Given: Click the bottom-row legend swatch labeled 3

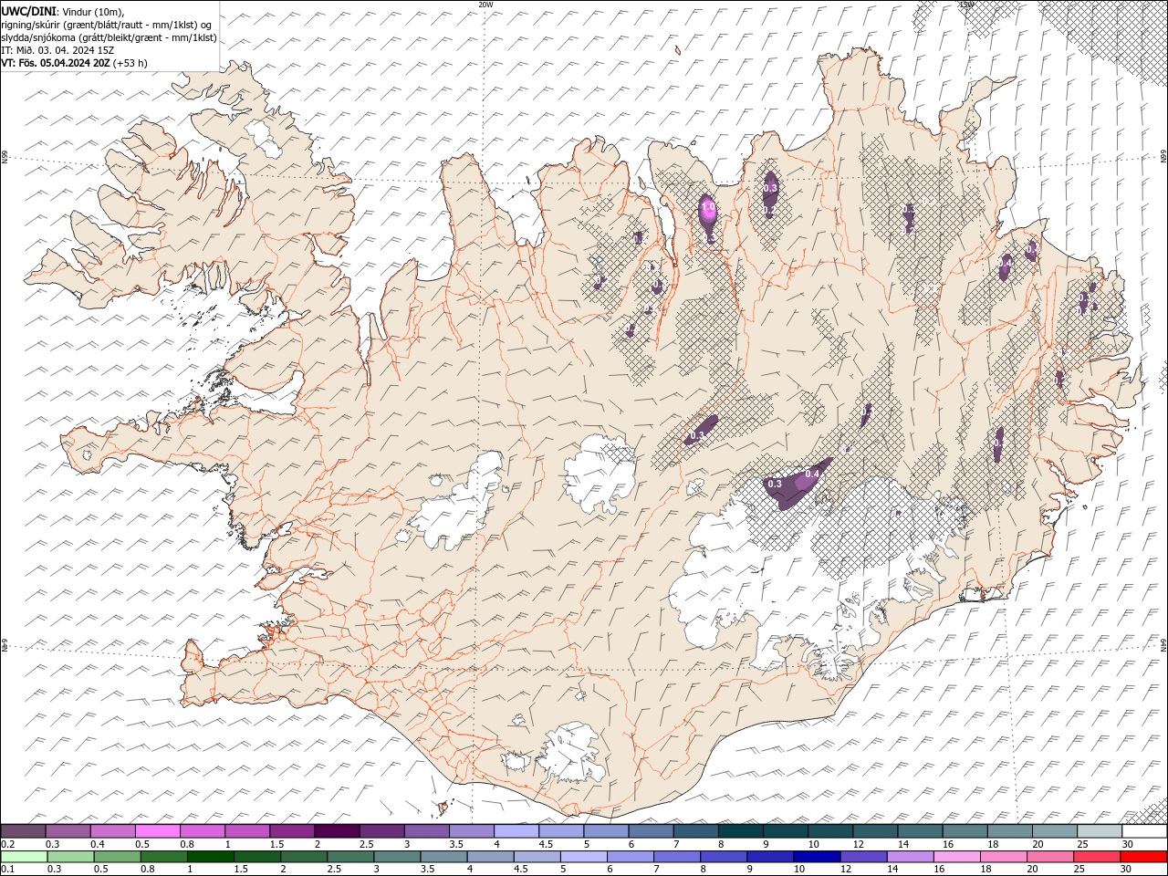Looking at the screenshot, I should [x=396, y=857].
